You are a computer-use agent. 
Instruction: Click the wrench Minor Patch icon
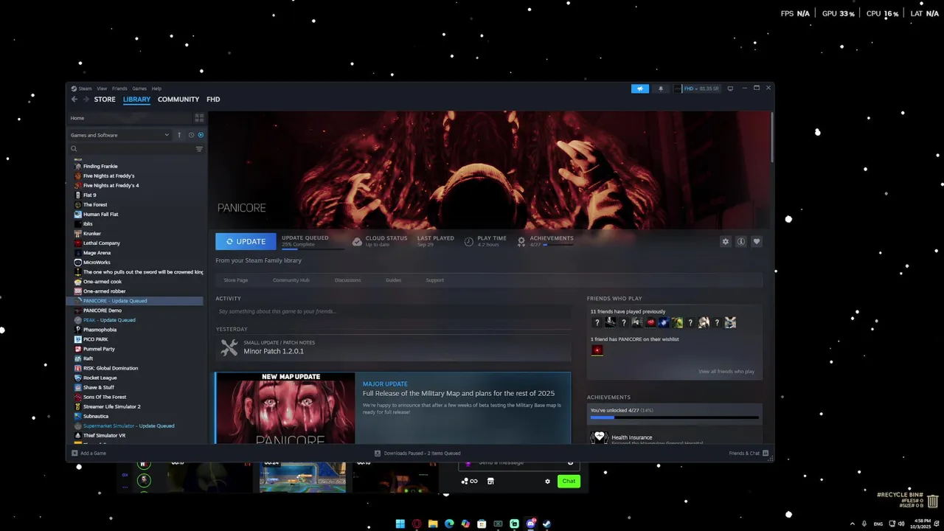pos(229,347)
